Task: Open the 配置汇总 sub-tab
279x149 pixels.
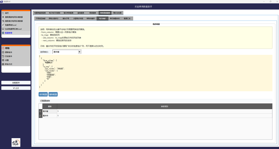Action: coord(127,19)
